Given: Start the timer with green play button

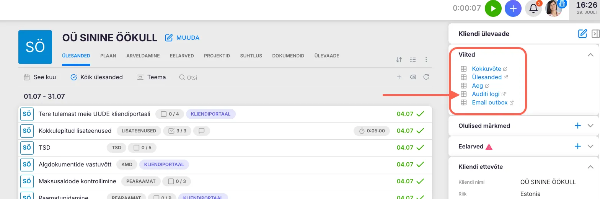Looking at the screenshot, I should (x=493, y=8).
